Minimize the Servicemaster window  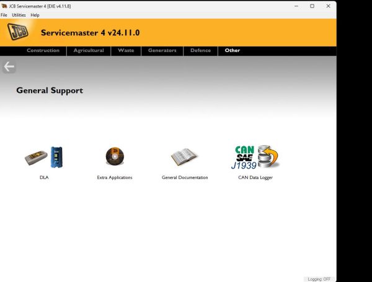tap(296, 6)
